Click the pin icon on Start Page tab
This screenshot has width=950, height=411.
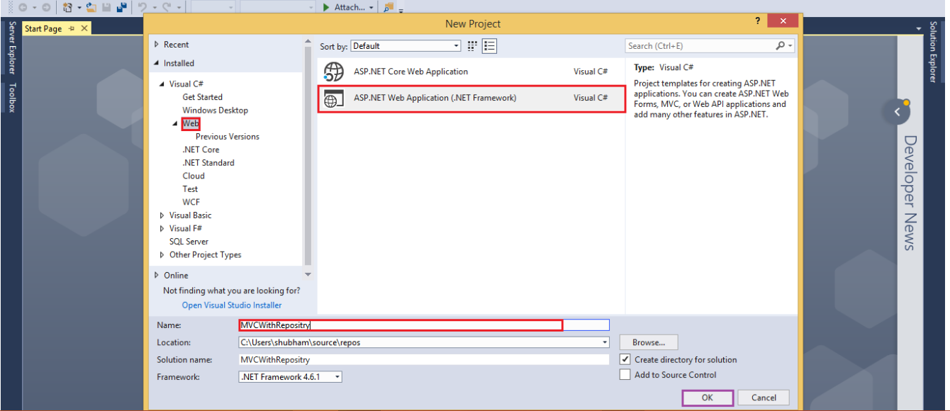(72, 28)
